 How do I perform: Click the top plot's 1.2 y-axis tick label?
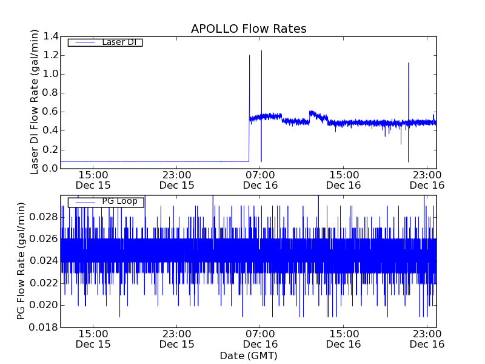(51, 55)
